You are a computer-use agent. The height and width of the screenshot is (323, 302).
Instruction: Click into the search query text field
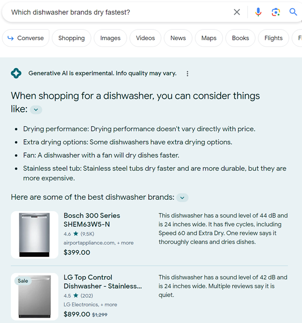(116, 12)
